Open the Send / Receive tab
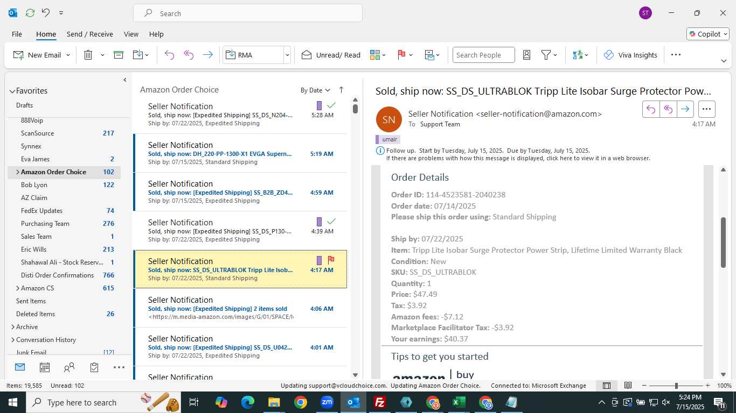The image size is (736, 413). [x=90, y=34]
